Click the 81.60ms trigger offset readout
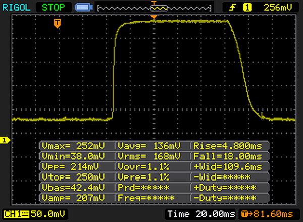The width and height of the screenshot is (303, 222). [x=273, y=214]
